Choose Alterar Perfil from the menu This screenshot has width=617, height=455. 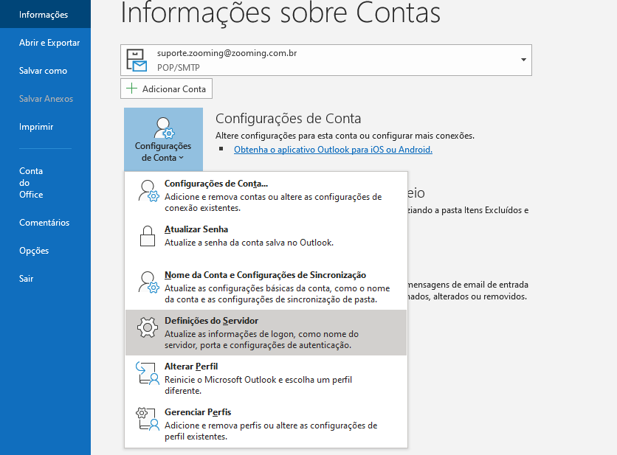pos(266,378)
